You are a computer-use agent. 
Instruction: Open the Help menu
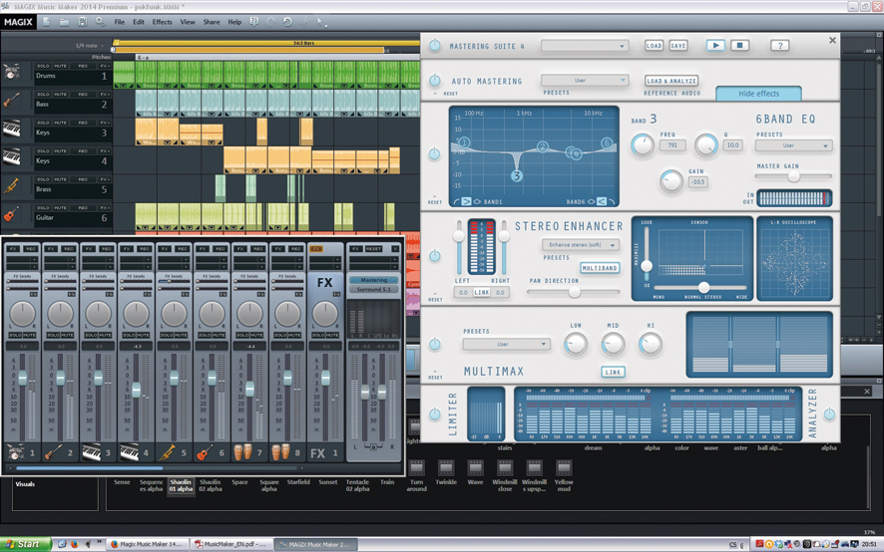point(234,22)
